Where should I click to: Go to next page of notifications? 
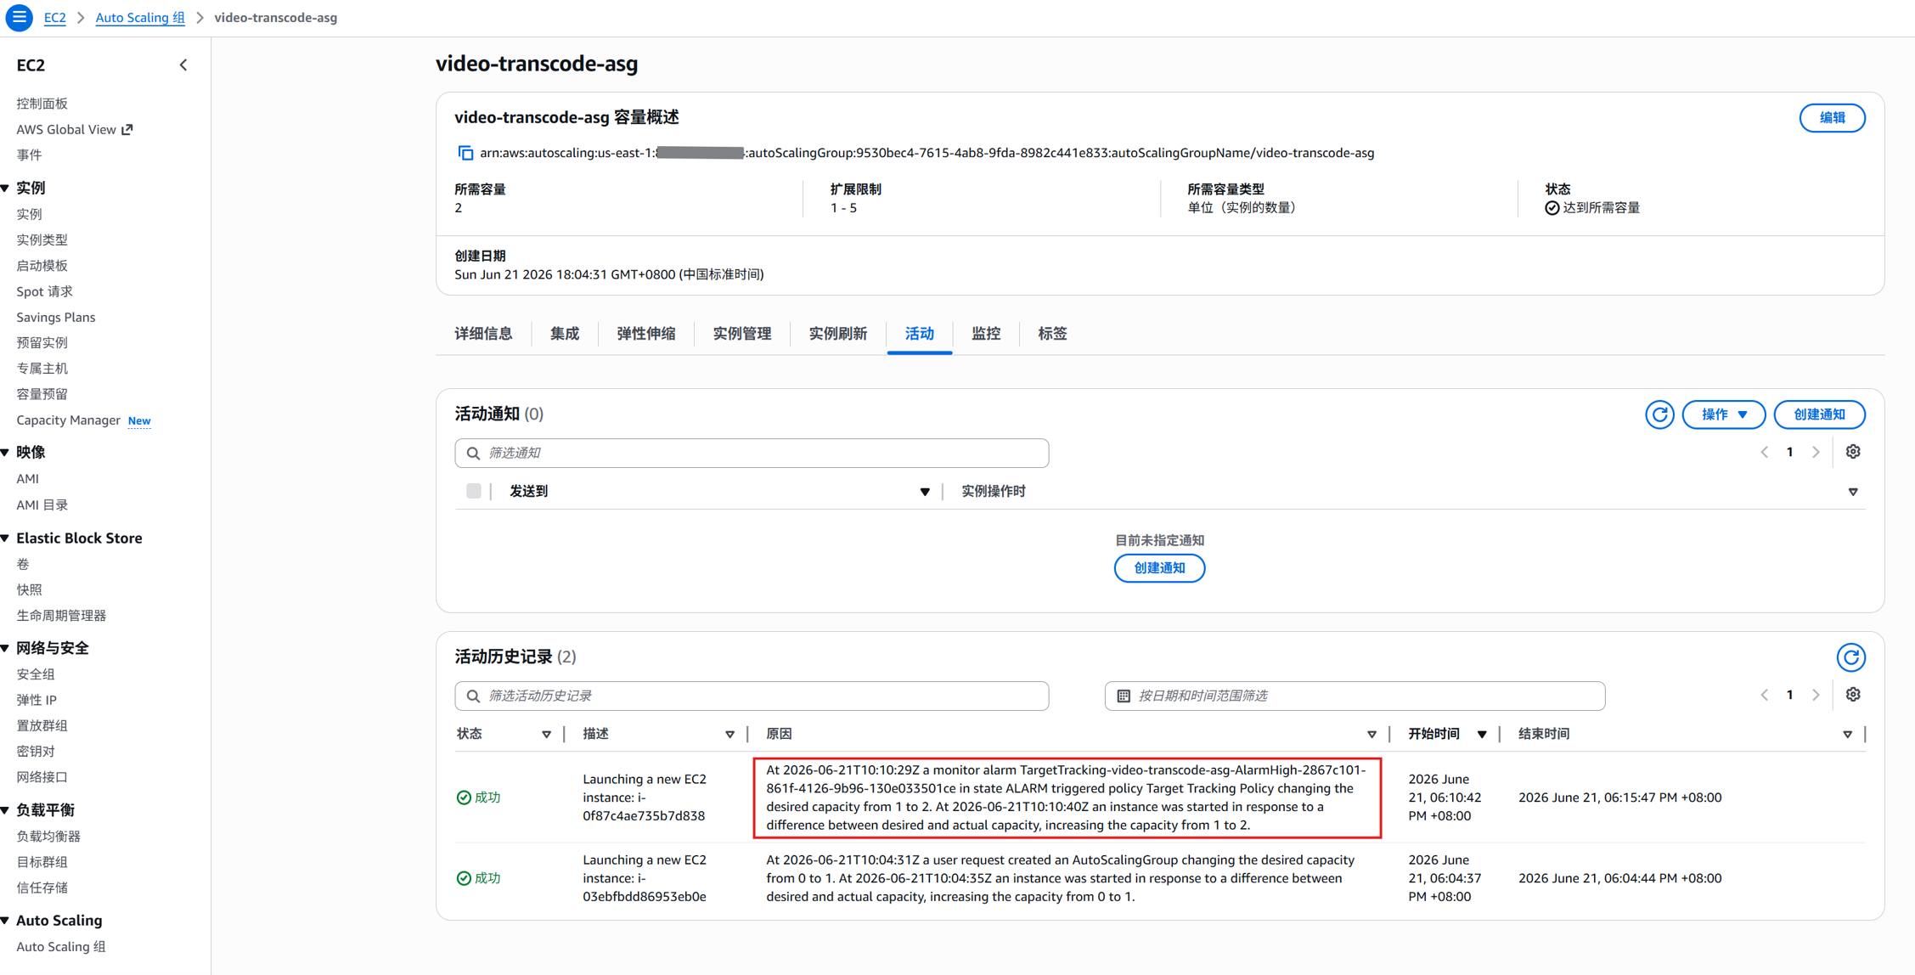click(x=1816, y=453)
